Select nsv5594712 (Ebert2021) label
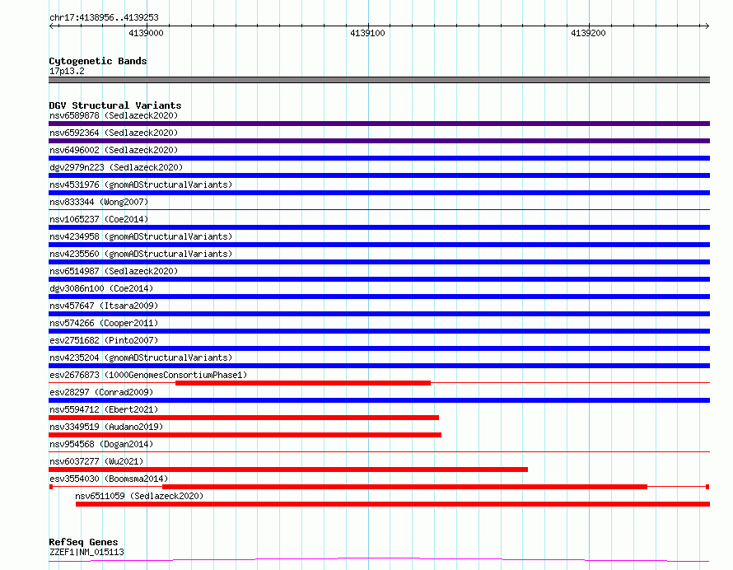Viewport: 733px width, 570px height. tap(104, 409)
